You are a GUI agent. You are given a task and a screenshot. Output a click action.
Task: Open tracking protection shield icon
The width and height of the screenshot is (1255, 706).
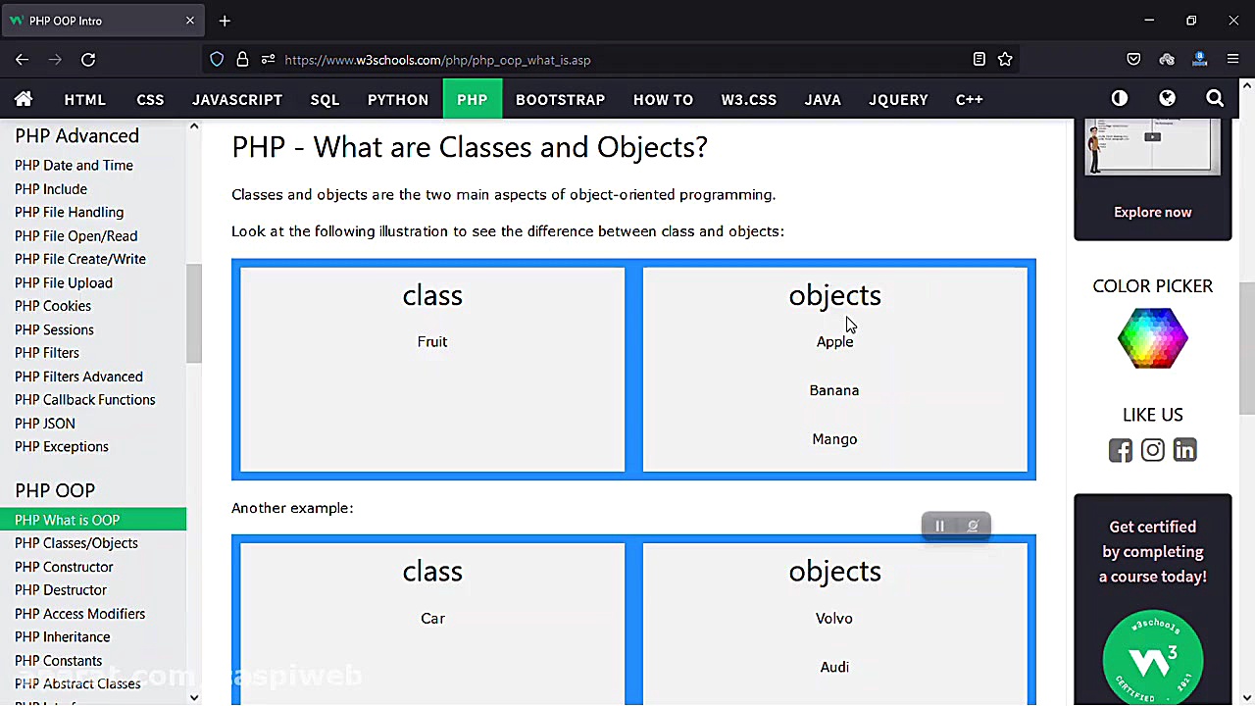click(x=217, y=60)
